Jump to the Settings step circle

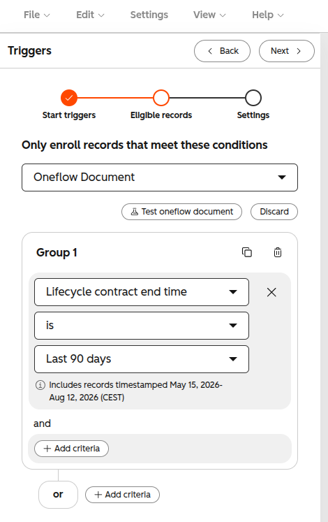point(253,98)
